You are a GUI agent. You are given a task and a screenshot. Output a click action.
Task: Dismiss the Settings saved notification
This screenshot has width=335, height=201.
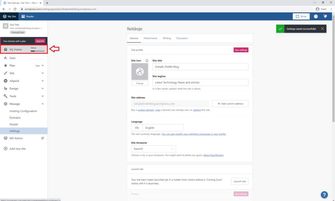322,29
